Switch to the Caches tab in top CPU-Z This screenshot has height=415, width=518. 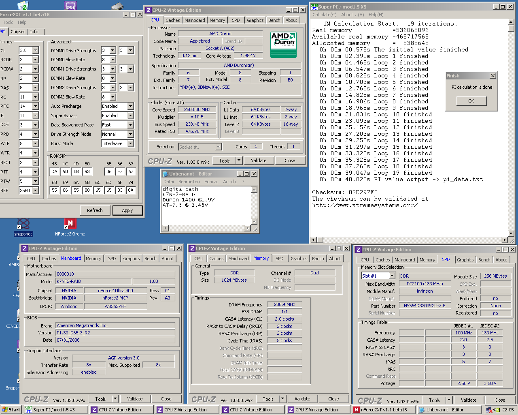(x=173, y=20)
